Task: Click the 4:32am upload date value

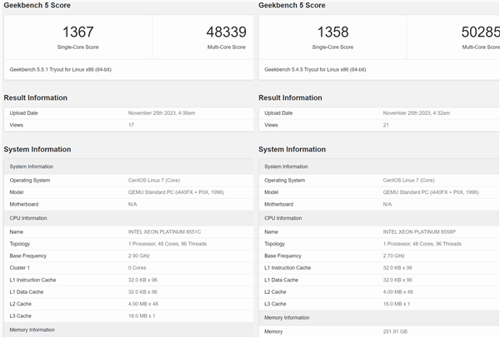Action: point(417,112)
